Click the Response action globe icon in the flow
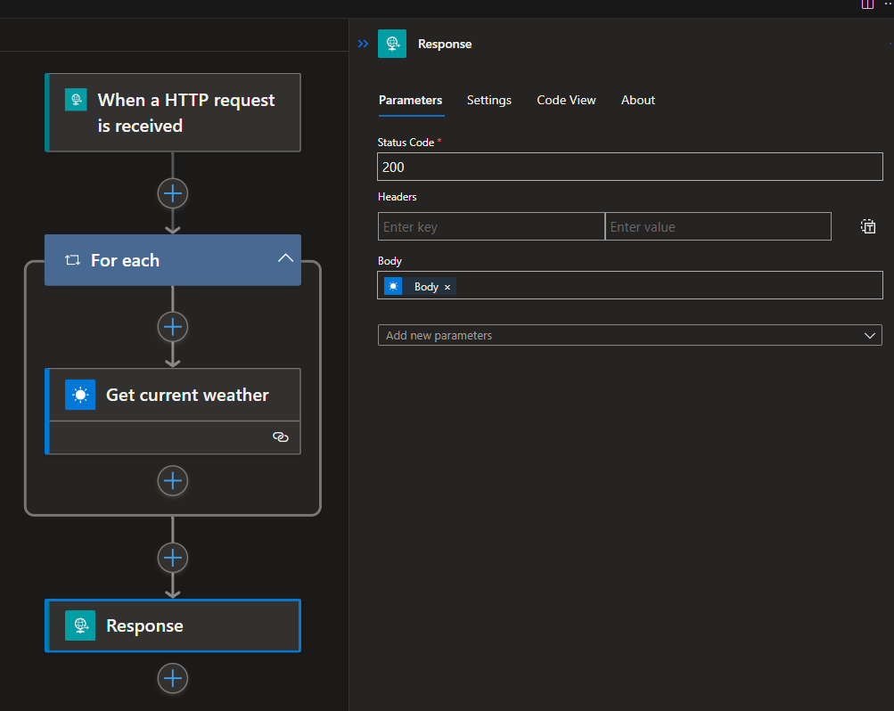 click(x=80, y=625)
